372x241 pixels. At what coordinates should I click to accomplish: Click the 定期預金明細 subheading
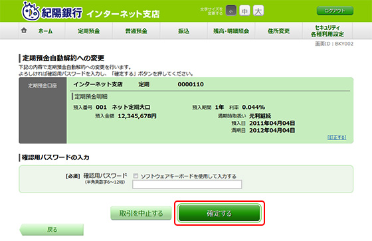point(91,96)
